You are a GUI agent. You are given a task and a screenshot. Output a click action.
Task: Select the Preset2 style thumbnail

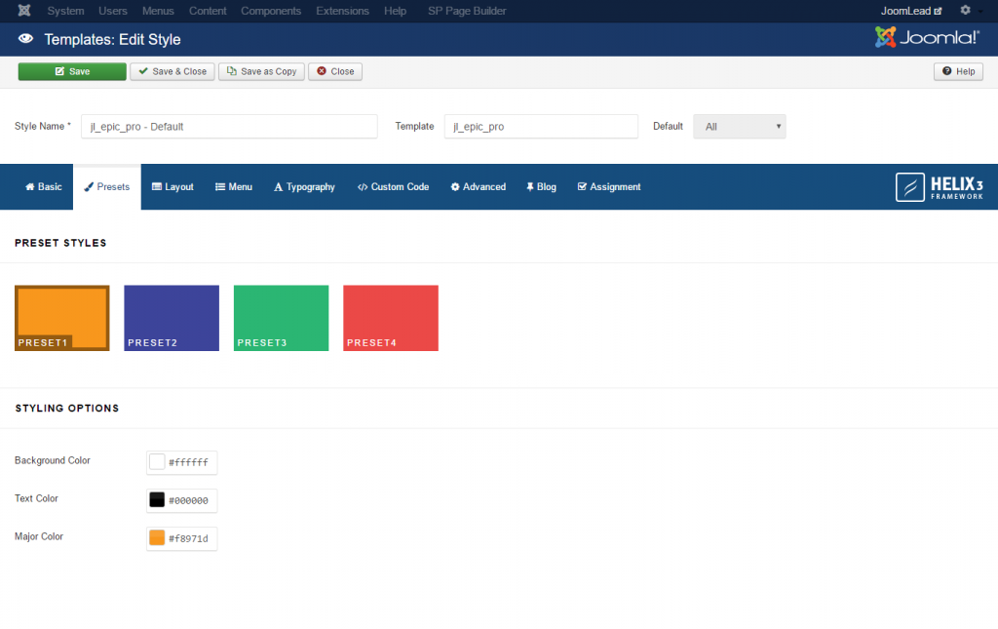click(x=171, y=317)
